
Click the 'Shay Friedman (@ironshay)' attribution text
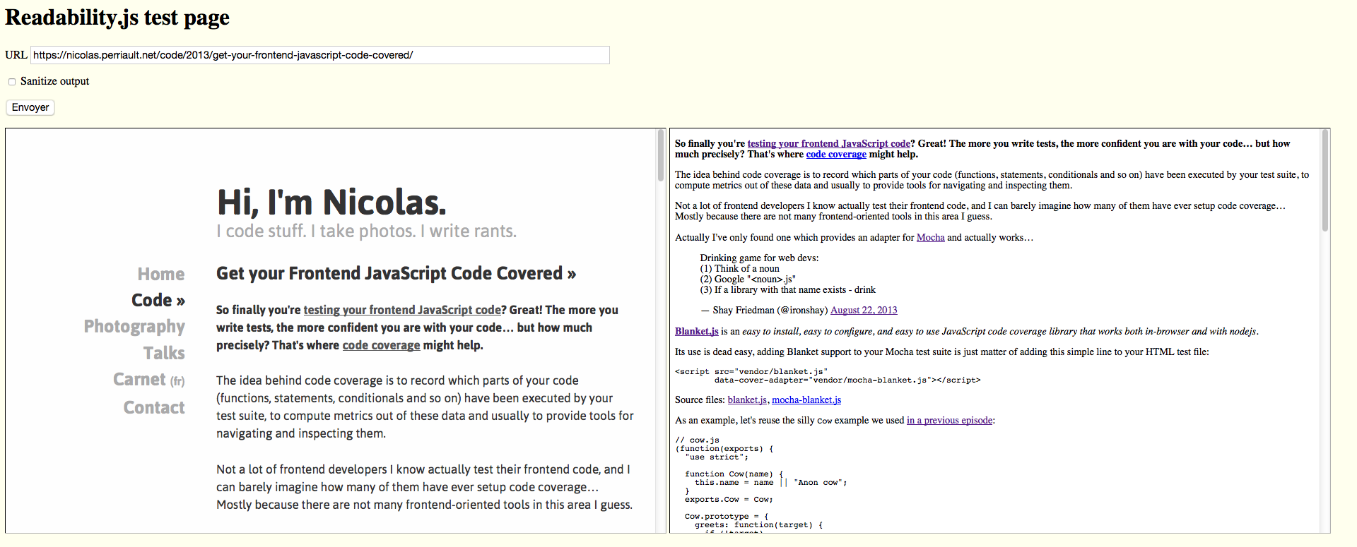tap(770, 311)
